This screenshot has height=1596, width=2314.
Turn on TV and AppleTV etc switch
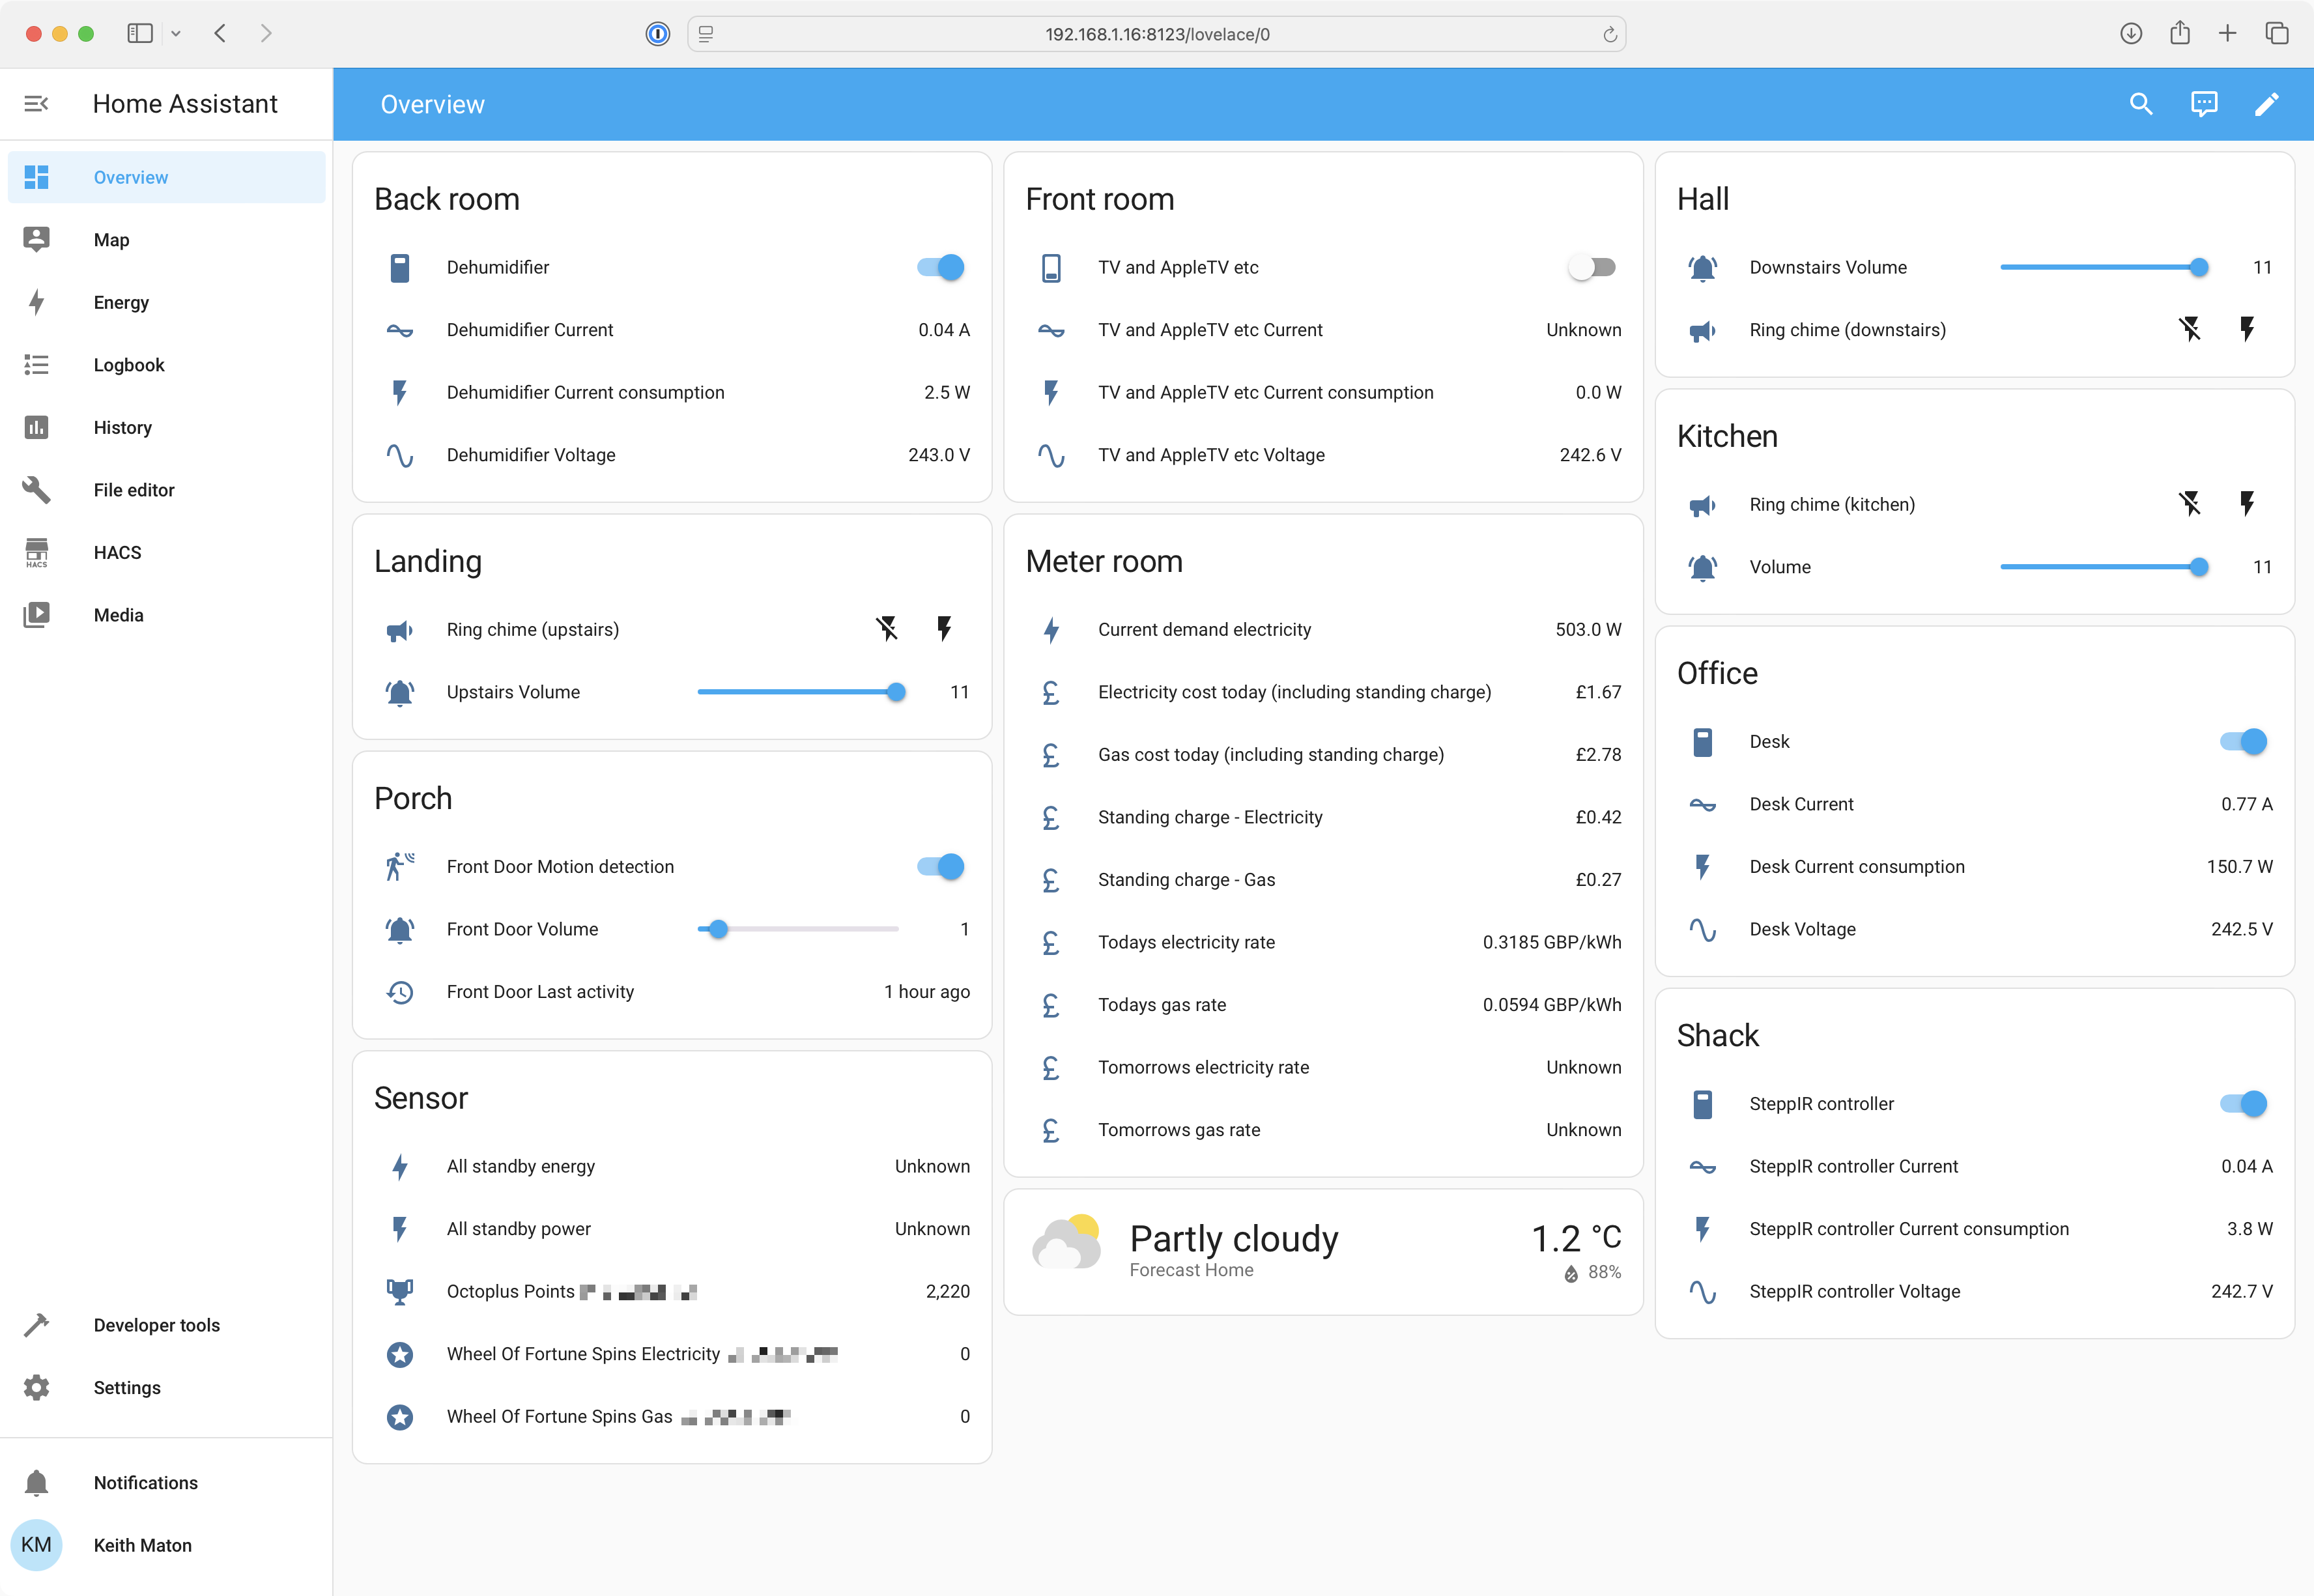1592,267
